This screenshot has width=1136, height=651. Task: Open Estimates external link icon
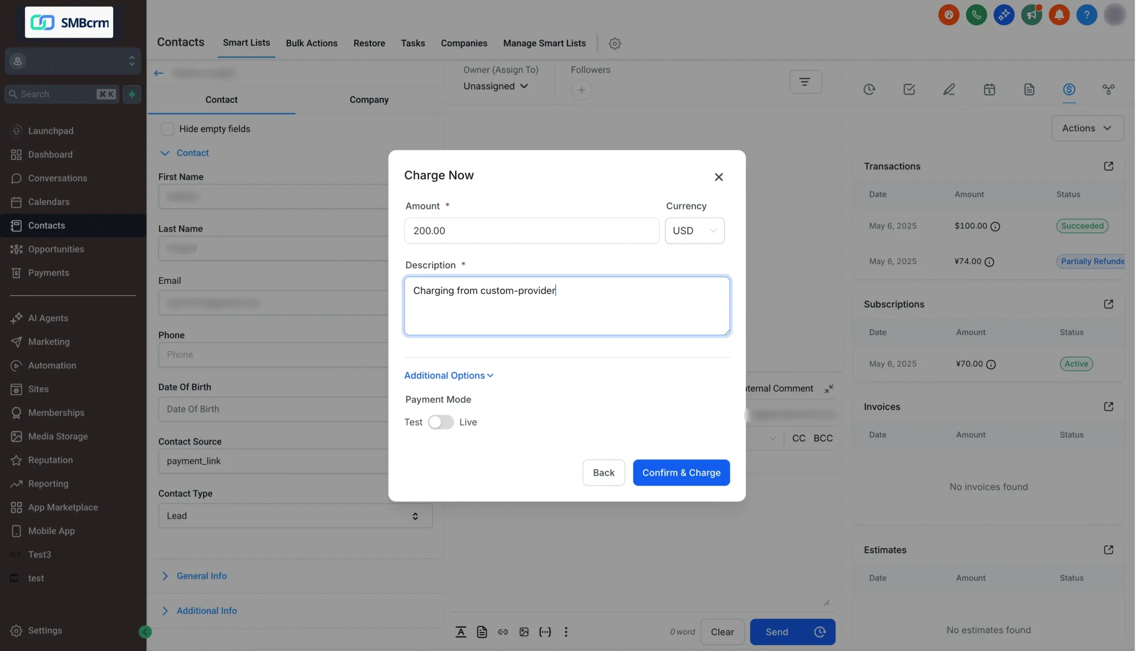pyautogui.click(x=1108, y=550)
